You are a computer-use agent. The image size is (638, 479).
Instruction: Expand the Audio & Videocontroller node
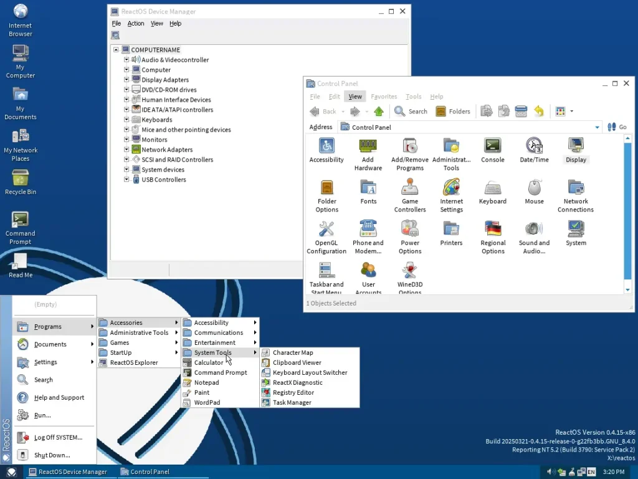coord(126,59)
